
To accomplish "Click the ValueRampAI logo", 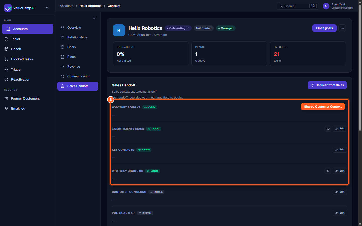I will pyautogui.click(x=19, y=8).
